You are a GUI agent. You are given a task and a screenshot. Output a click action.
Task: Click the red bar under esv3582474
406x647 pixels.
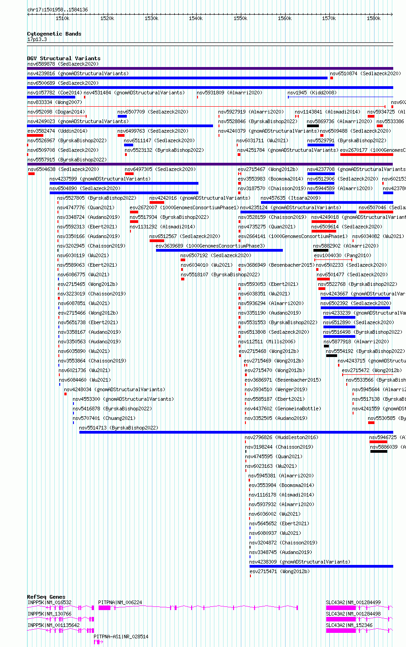click(35, 135)
